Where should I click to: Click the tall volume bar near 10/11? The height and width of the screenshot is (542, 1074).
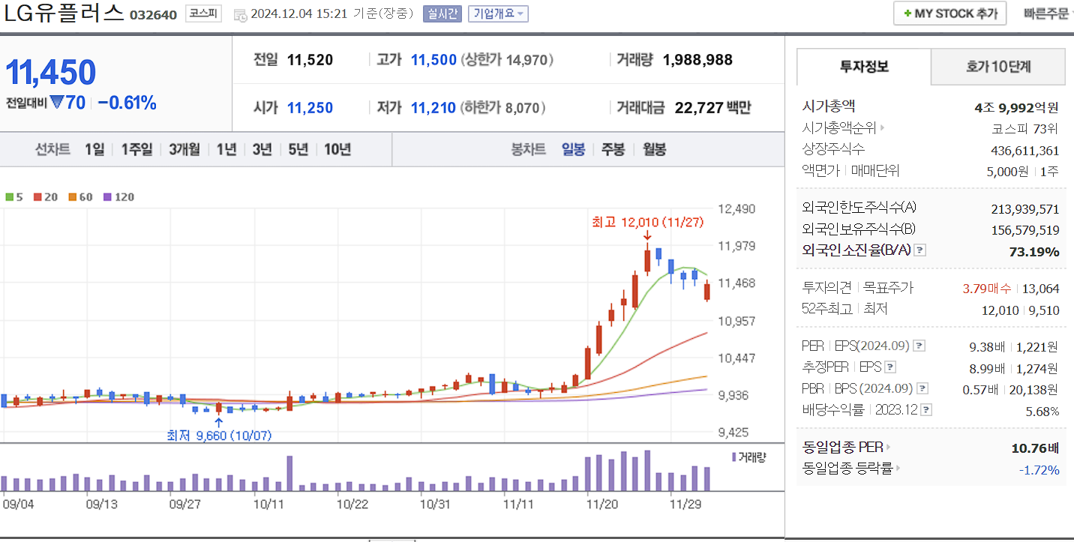tap(289, 473)
